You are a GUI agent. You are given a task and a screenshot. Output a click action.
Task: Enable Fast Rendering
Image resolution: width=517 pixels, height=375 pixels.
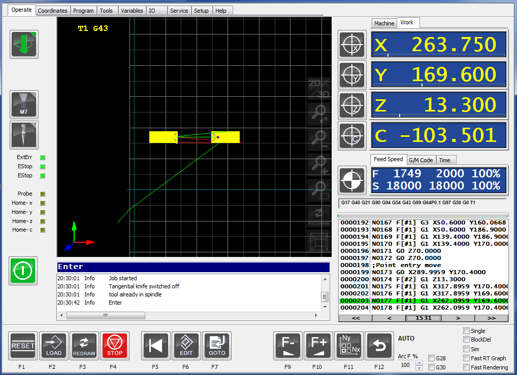pos(466,367)
